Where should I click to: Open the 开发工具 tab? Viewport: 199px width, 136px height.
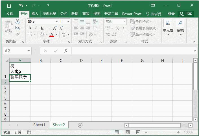(111, 14)
